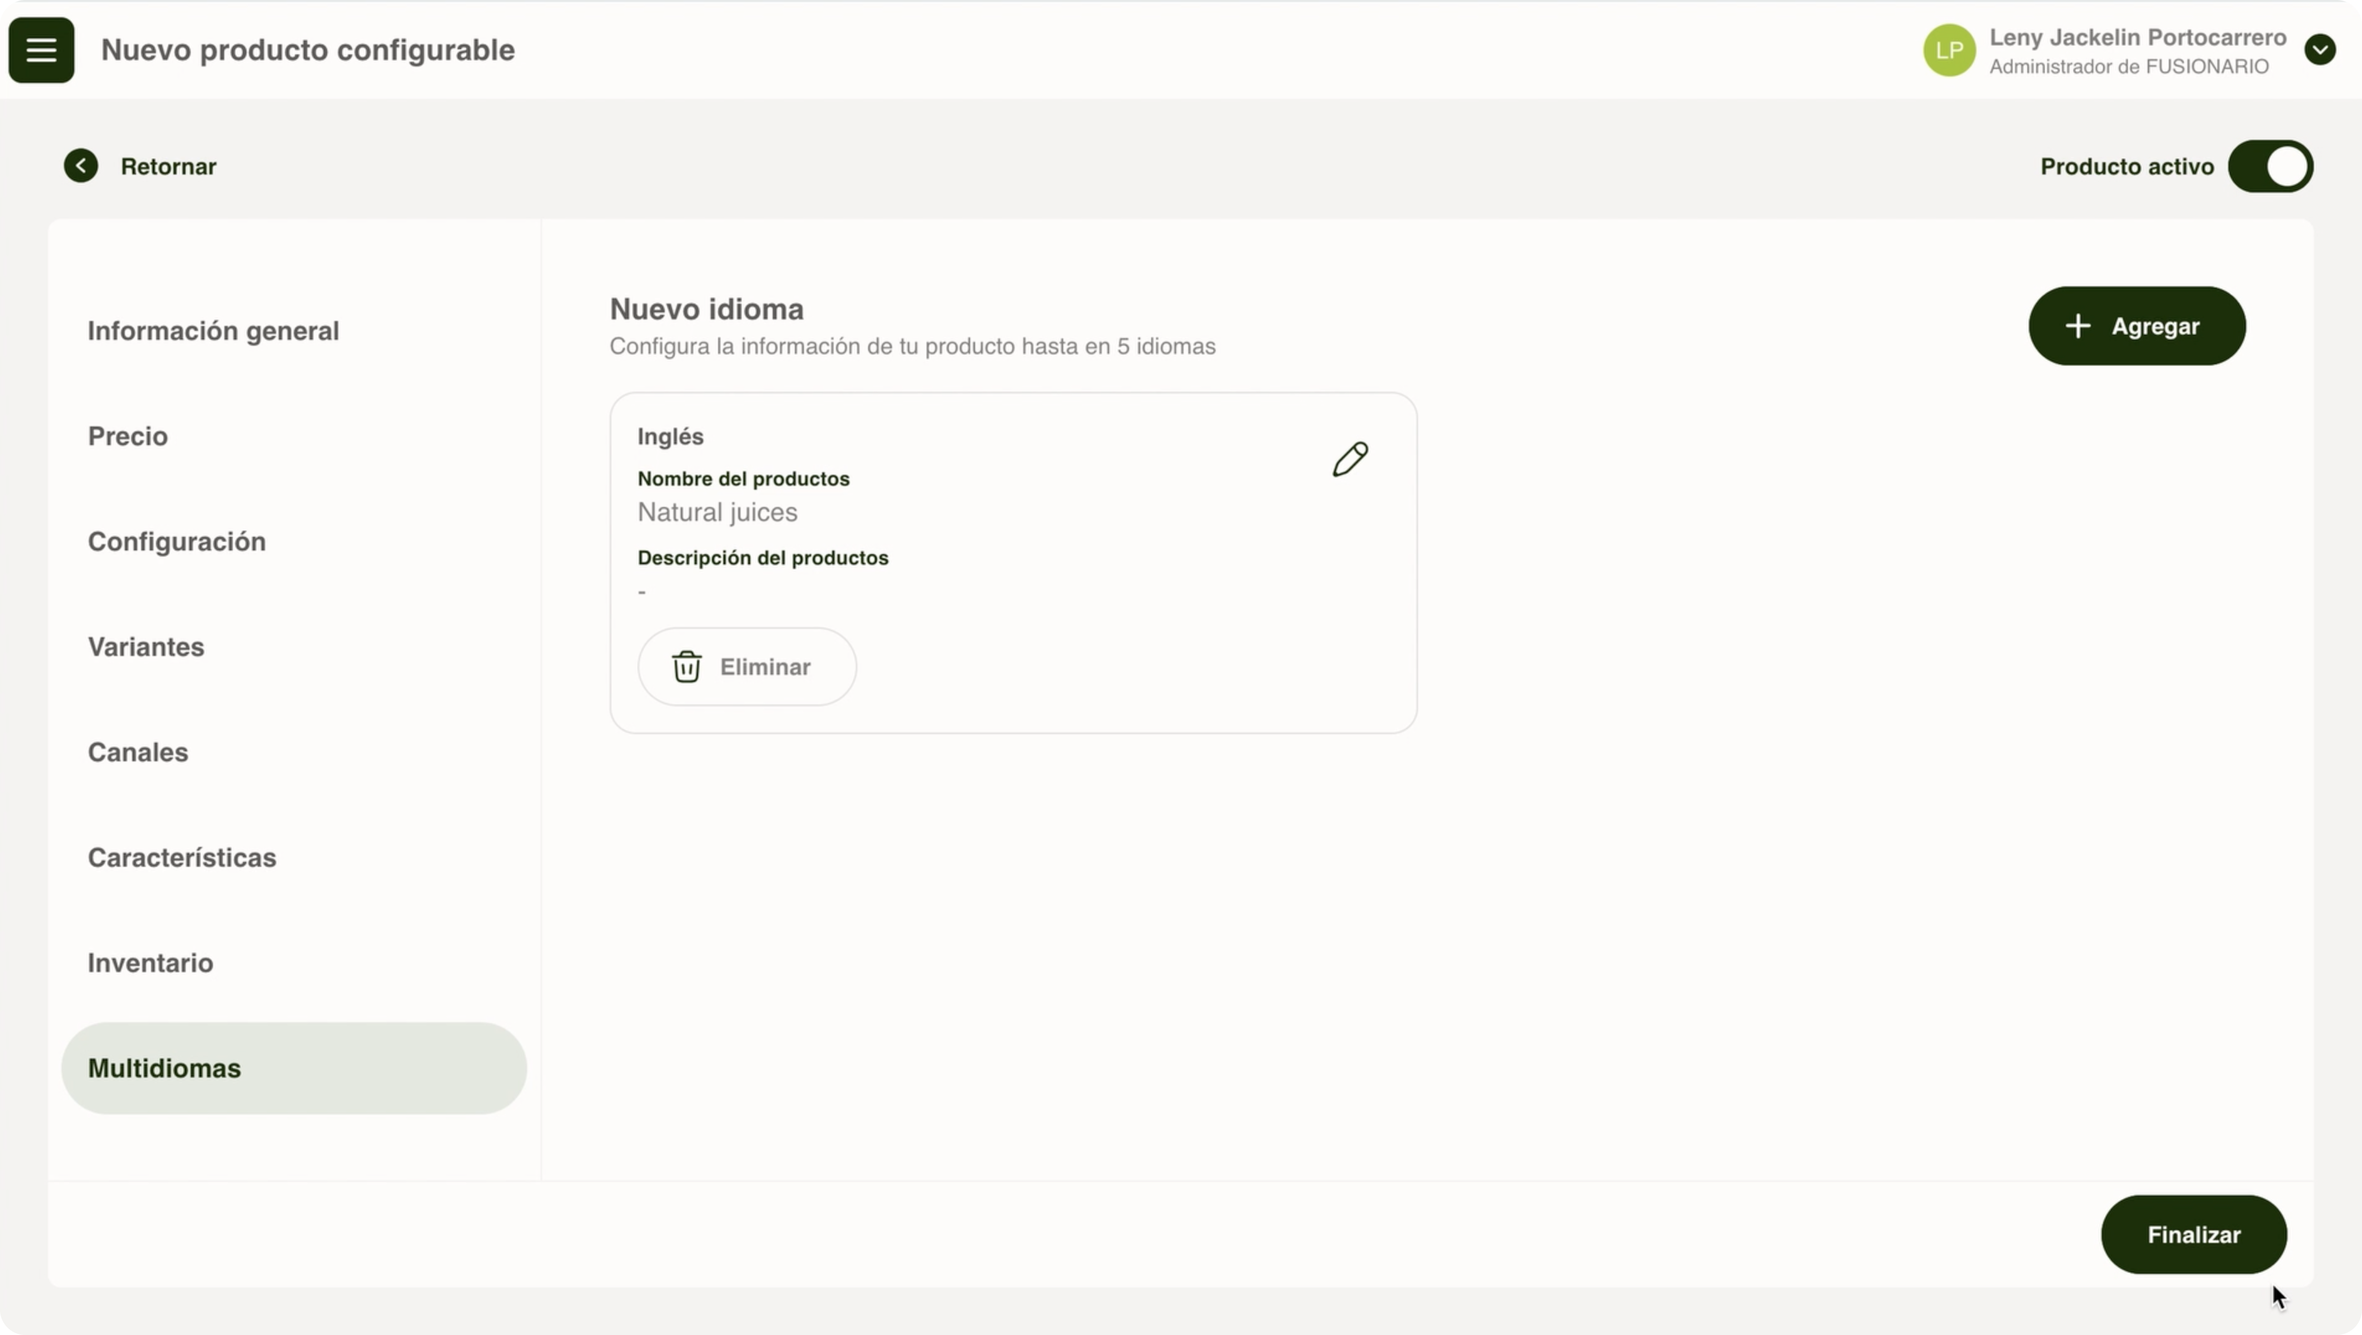Click the plus icon in Agregar button
Image resolution: width=2362 pixels, height=1335 pixels.
(2078, 326)
